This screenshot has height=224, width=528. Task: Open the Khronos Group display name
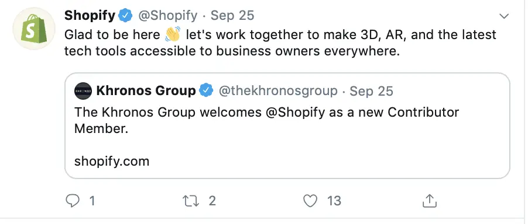146,90
